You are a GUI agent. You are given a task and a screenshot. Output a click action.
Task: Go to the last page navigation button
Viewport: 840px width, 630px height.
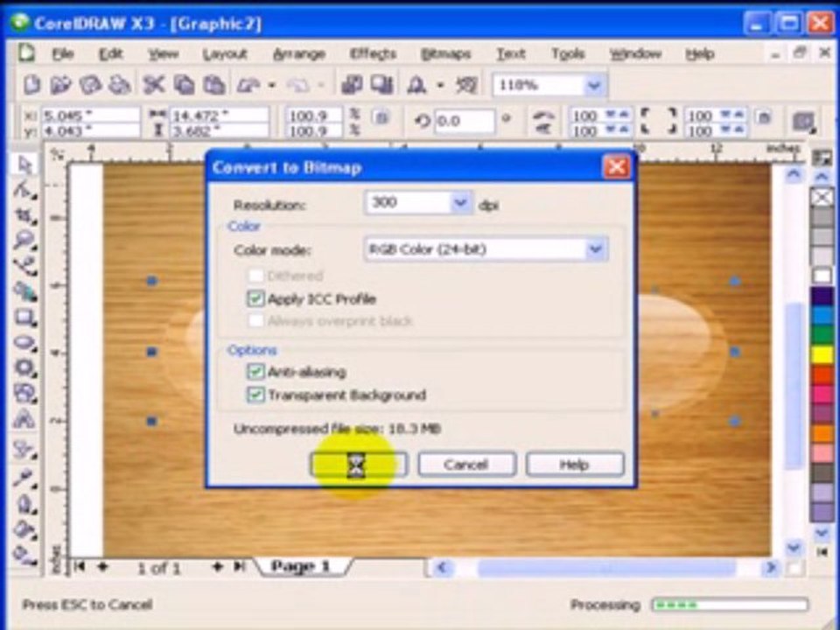[x=239, y=566]
